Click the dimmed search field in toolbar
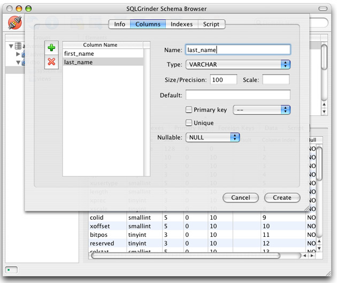337x283 pixels. point(290,23)
